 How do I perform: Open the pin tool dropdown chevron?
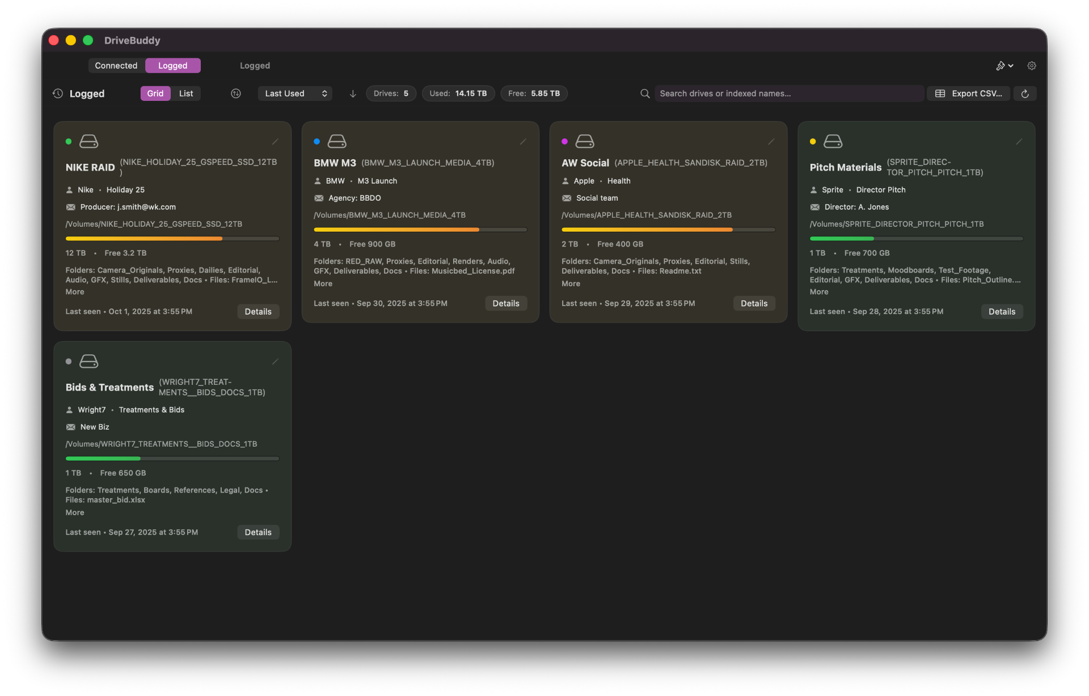(x=1010, y=66)
